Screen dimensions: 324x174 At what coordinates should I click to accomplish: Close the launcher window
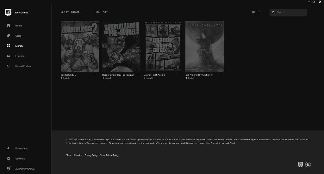(x=320, y=2)
